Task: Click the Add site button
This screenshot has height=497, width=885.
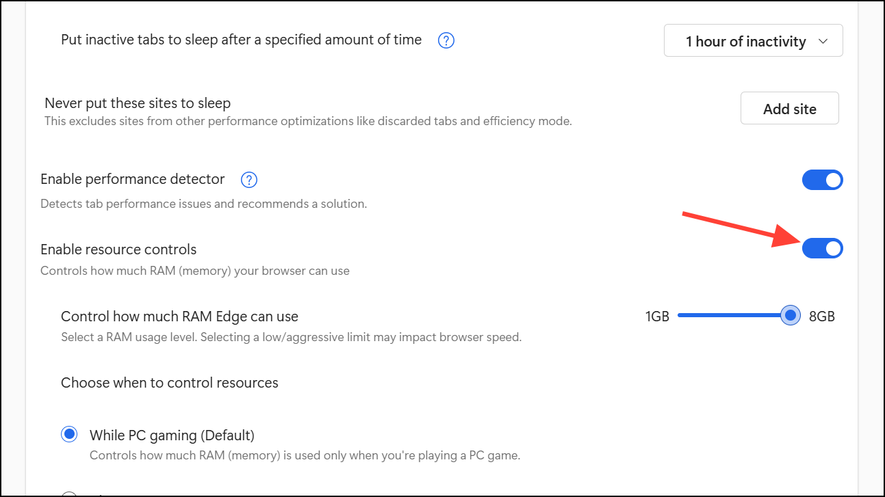Action: point(789,109)
